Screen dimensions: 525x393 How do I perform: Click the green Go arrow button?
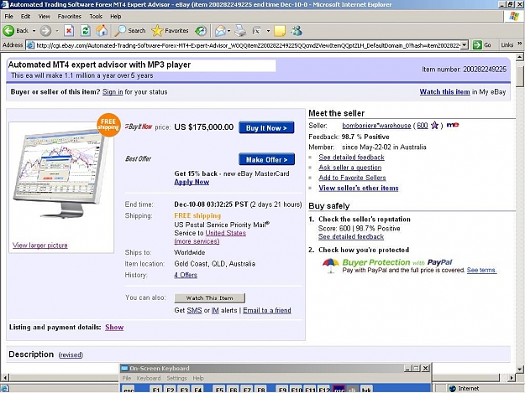(x=477, y=44)
